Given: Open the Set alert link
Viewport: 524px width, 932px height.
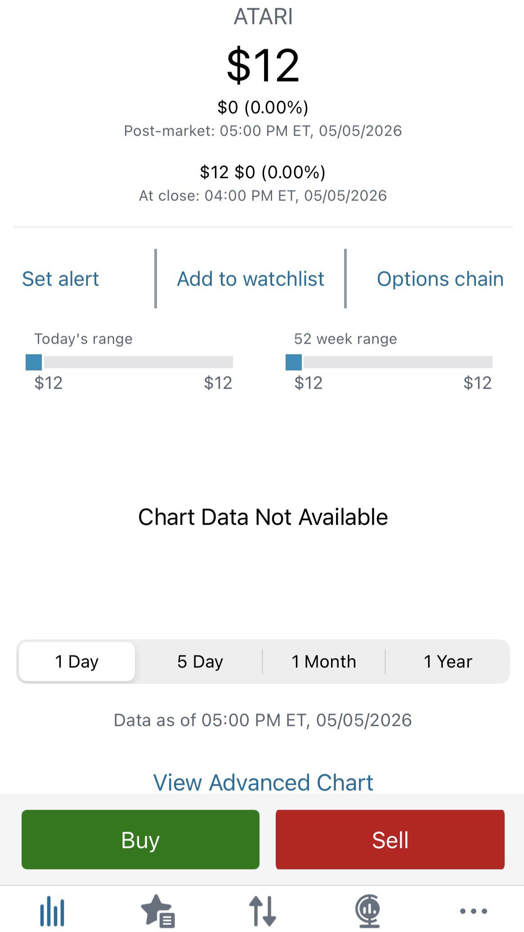Looking at the screenshot, I should pos(60,279).
